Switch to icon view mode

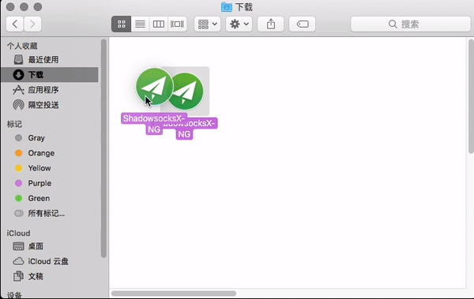click(x=121, y=24)
